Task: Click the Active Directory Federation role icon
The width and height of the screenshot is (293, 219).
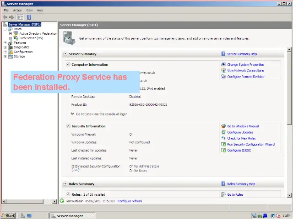Action: coord(16,33)
